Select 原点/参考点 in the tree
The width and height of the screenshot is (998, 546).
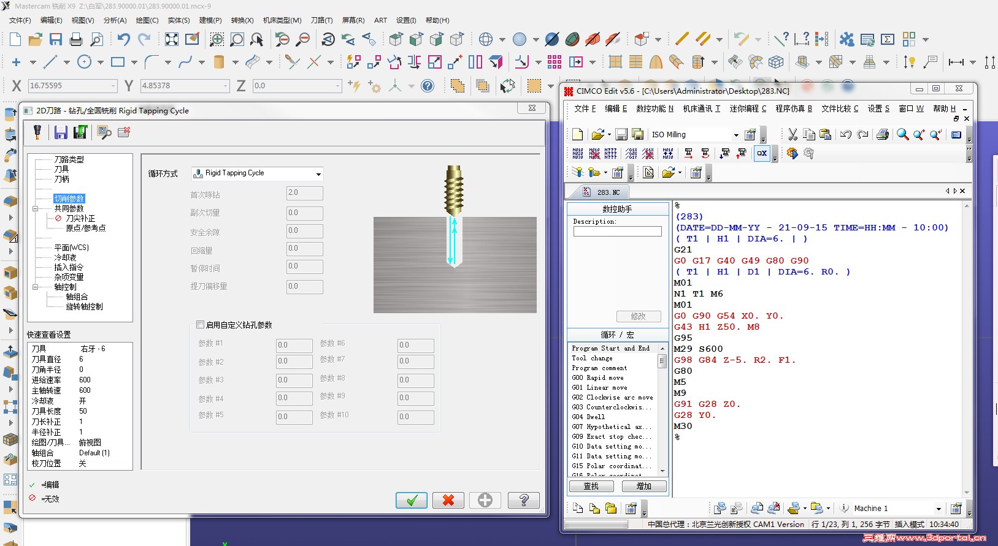86,228
